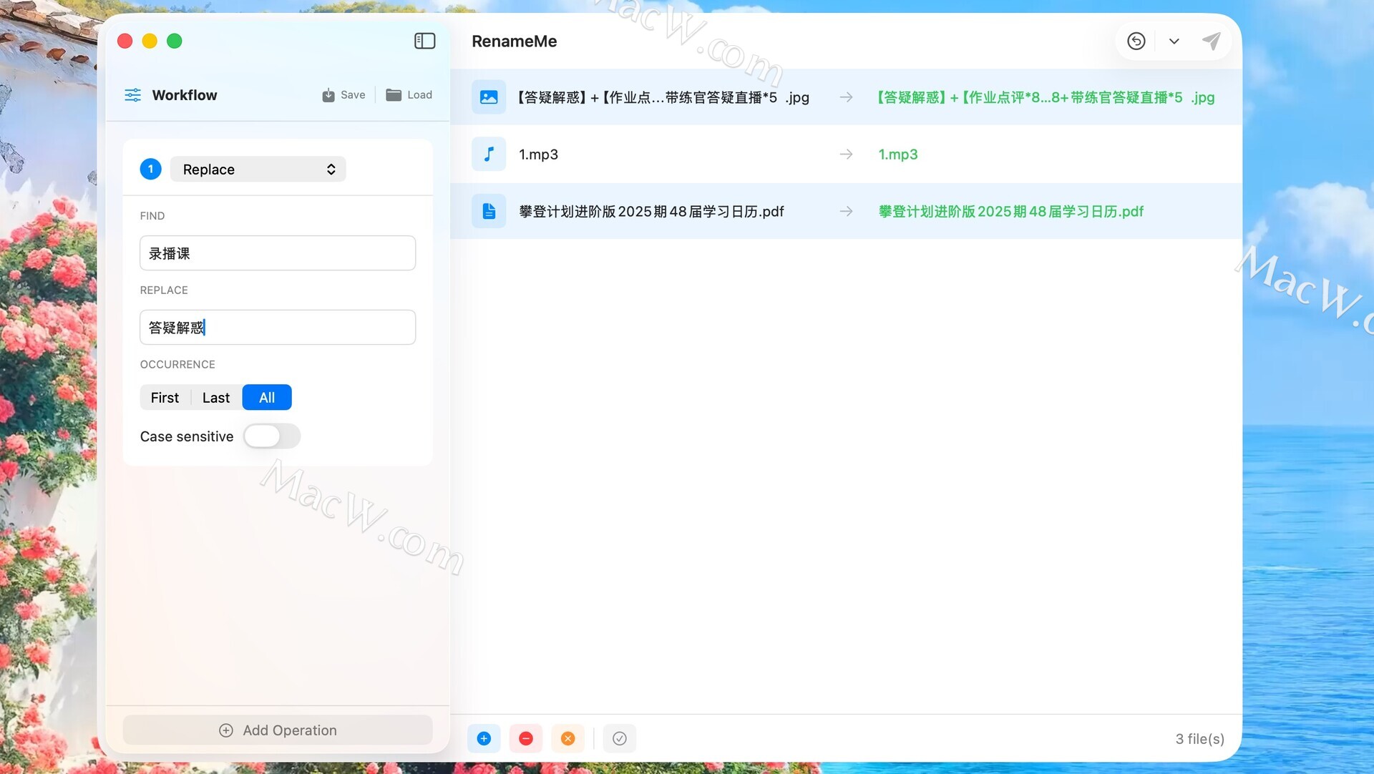
Task: Click the music note file icon
Action: pyautogui.click(x=489, y=154)
